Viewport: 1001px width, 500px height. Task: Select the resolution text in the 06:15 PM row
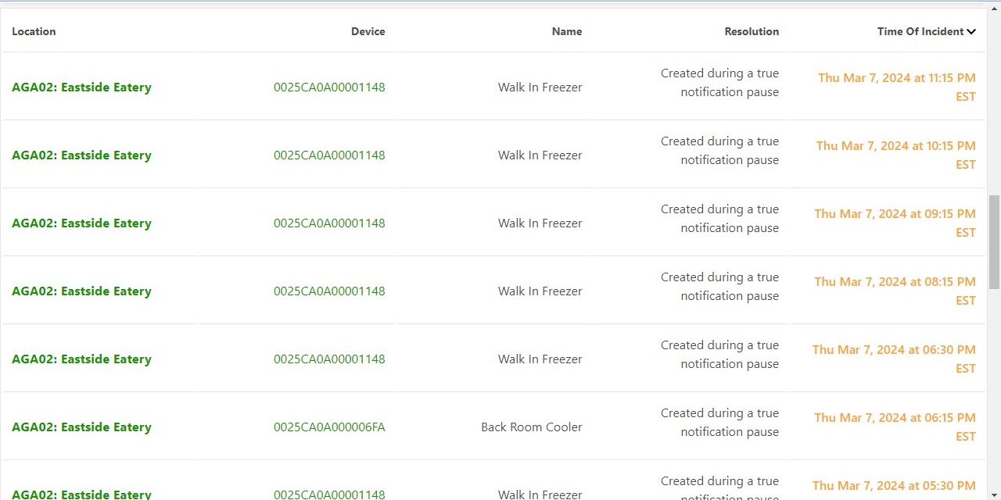point(719,422)
